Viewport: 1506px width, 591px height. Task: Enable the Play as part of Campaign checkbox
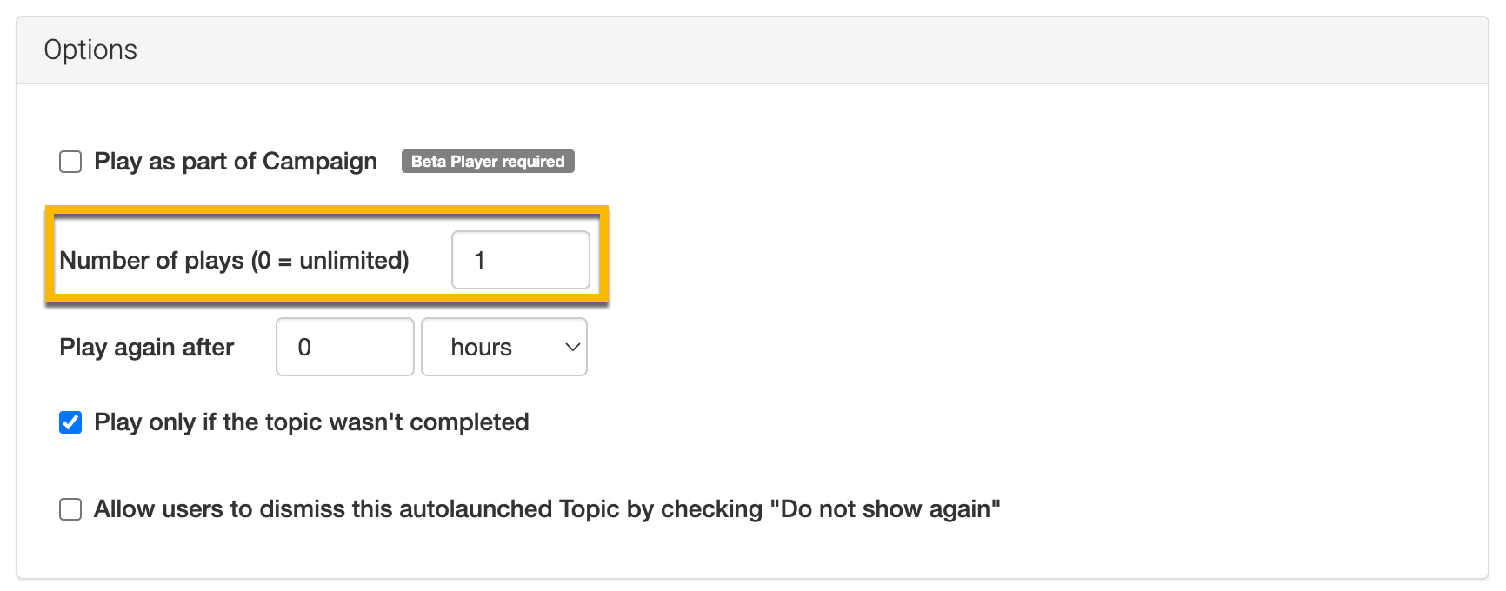(70, 162)
